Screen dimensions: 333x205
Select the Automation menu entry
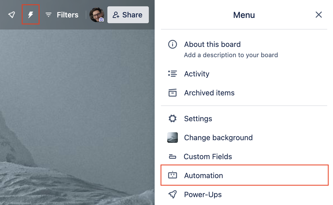coord(245,175)
